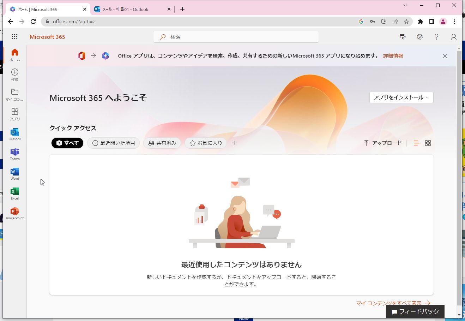Viewport: 465px width, 321px height.
Task: Launch PowerPoint from the sidebar
Action: (15, 213)
